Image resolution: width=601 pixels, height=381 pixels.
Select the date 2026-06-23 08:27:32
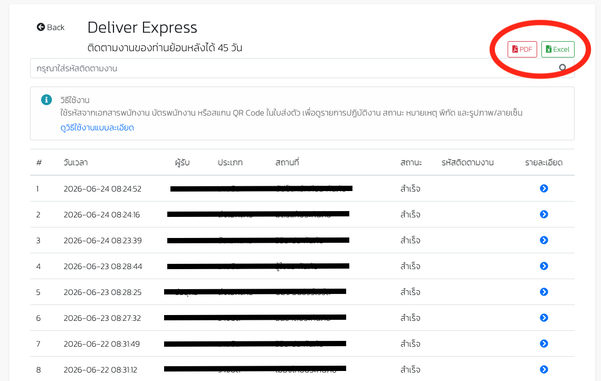click(x=102, y=318)
